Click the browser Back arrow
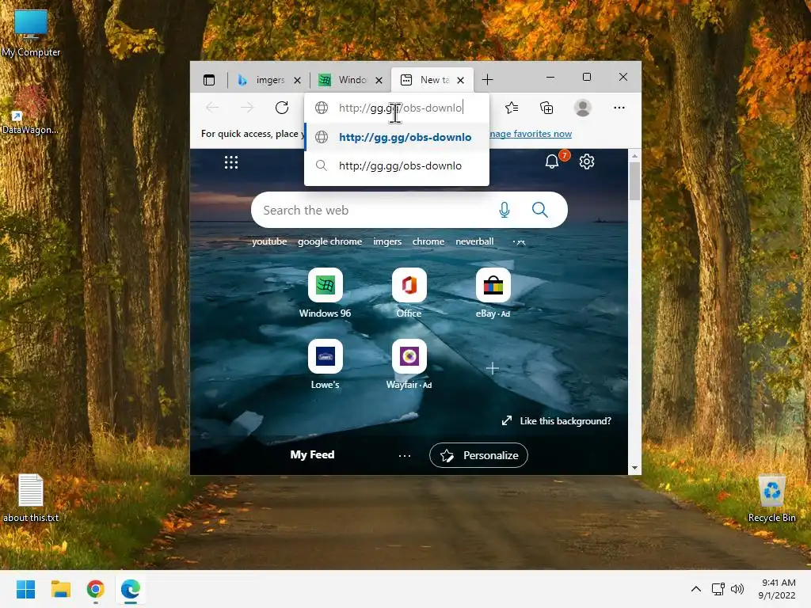 [212, 108]
